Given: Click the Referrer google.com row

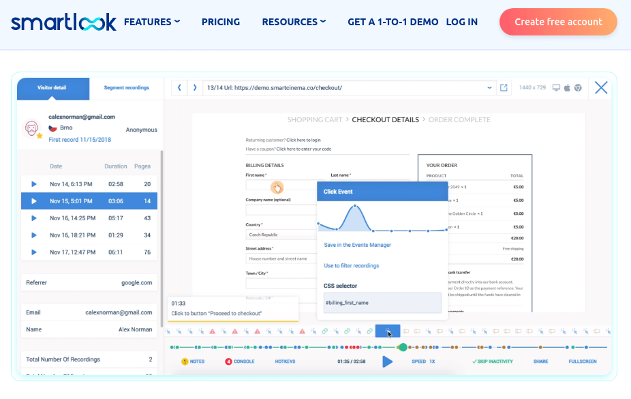Looking at the screenshot, I should coord(89,282).
